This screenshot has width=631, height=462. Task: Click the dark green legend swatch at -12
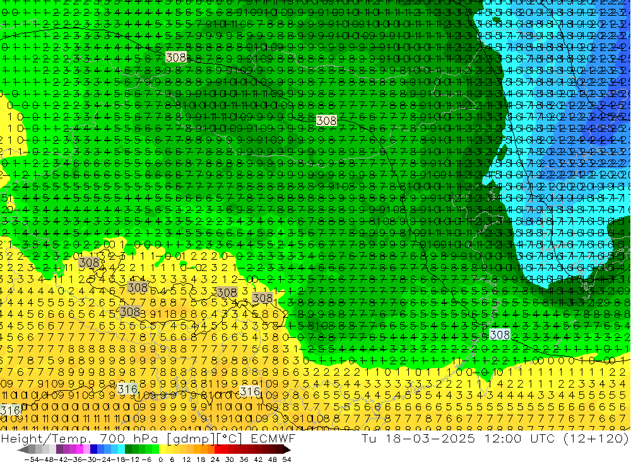128,449
